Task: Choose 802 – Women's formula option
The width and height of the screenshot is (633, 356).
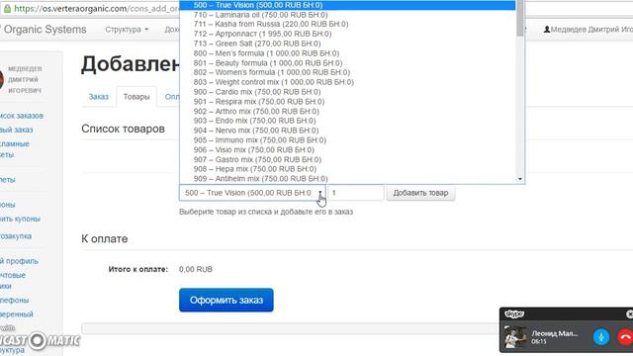Action: pos(347,72)
